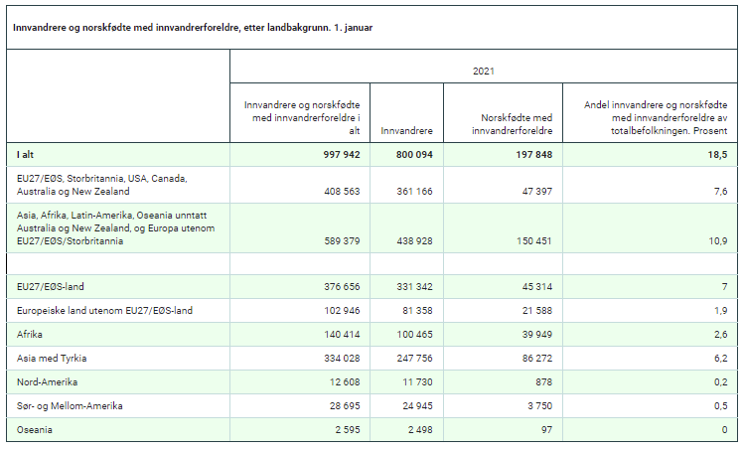Select the 'Nord-Amerika' row label
Screen dimensions: 743x450
(45, 382)
